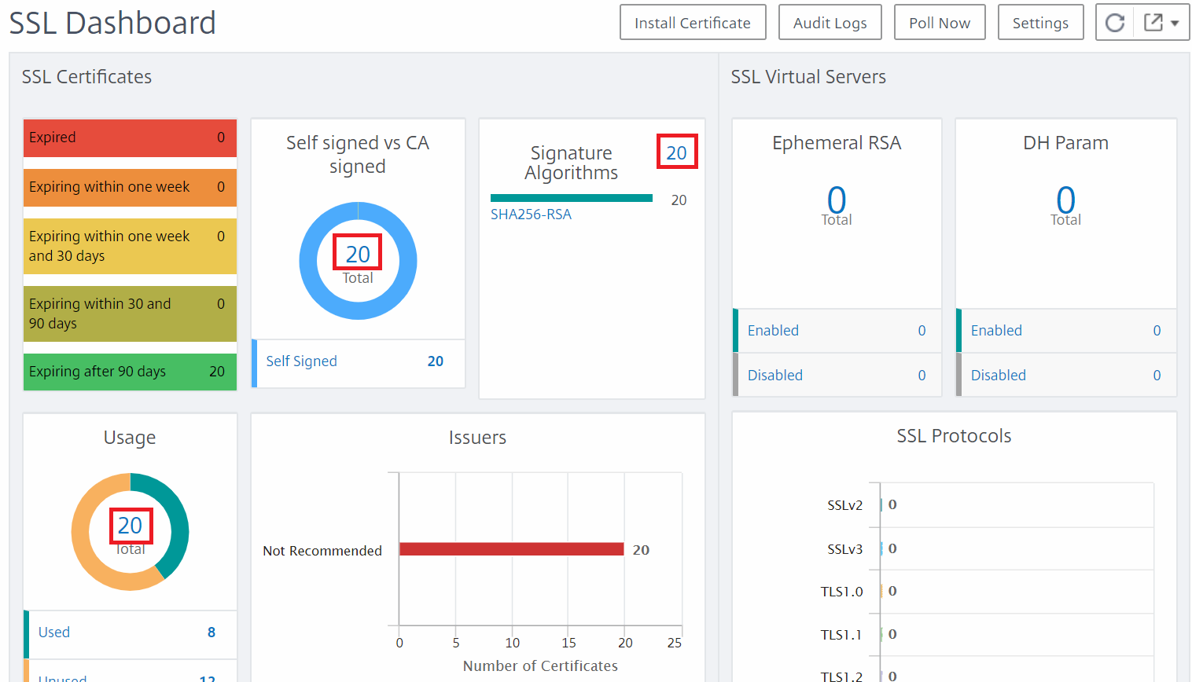This screenshot has height=682, width=1192.
Task: Click the blue Self signed donut ring
Action: point(308,261)
